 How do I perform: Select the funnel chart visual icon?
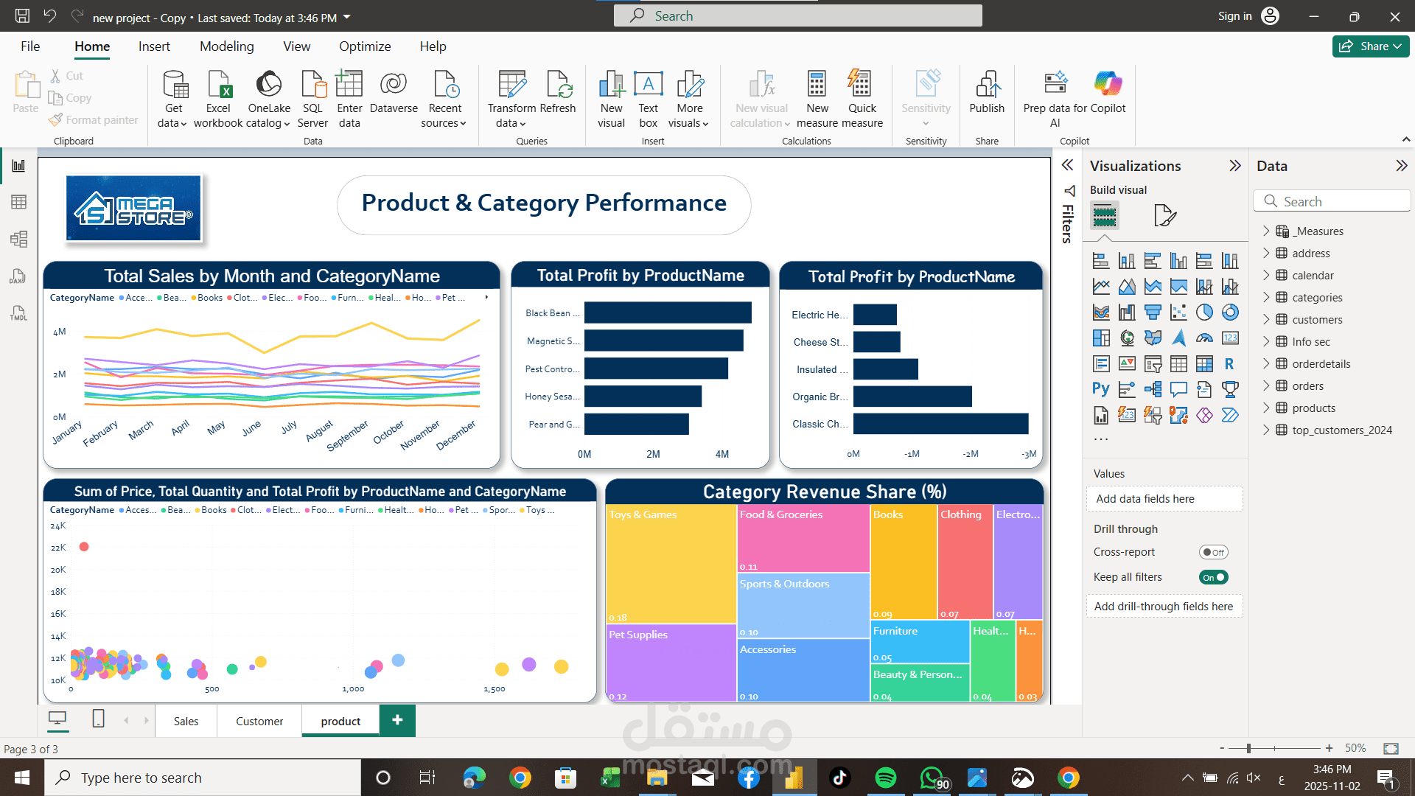click(1153, 313)
